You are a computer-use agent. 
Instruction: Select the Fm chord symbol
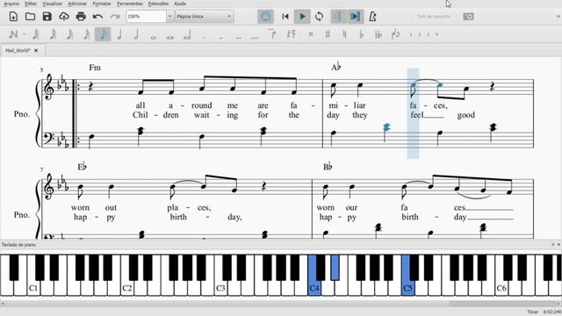click(x=95, y=68)
